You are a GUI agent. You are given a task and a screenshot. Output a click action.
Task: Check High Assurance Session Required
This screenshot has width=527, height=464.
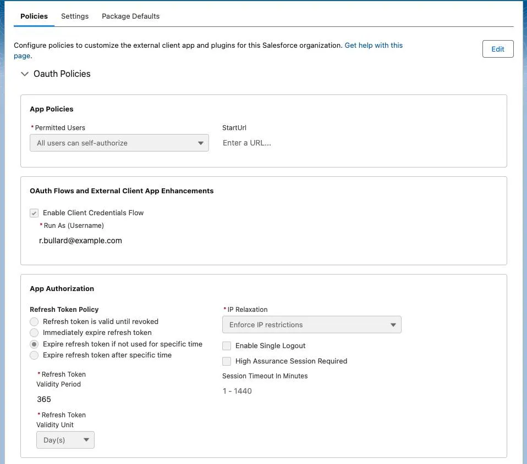click(227, 361)
